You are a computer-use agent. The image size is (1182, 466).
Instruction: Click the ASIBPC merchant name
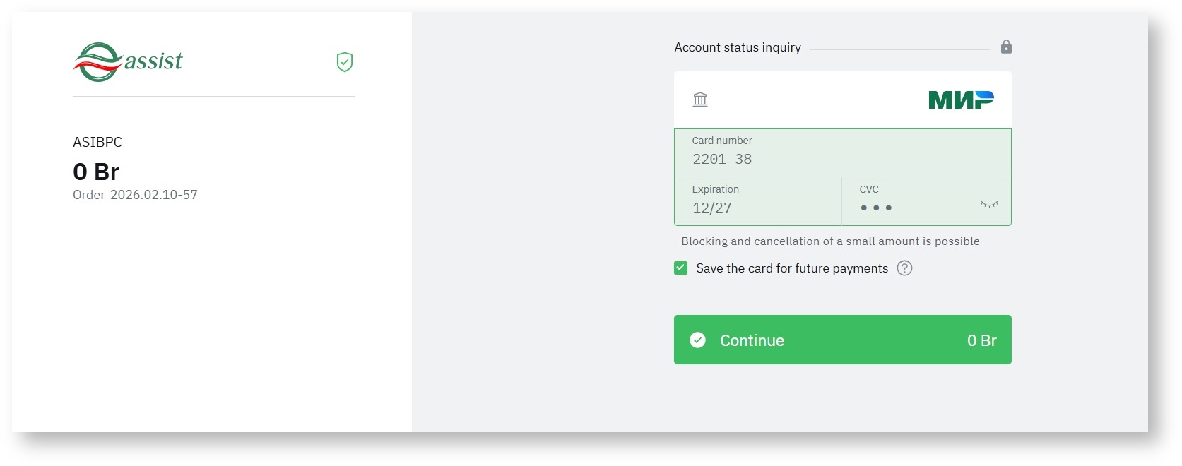coord(97,142)
